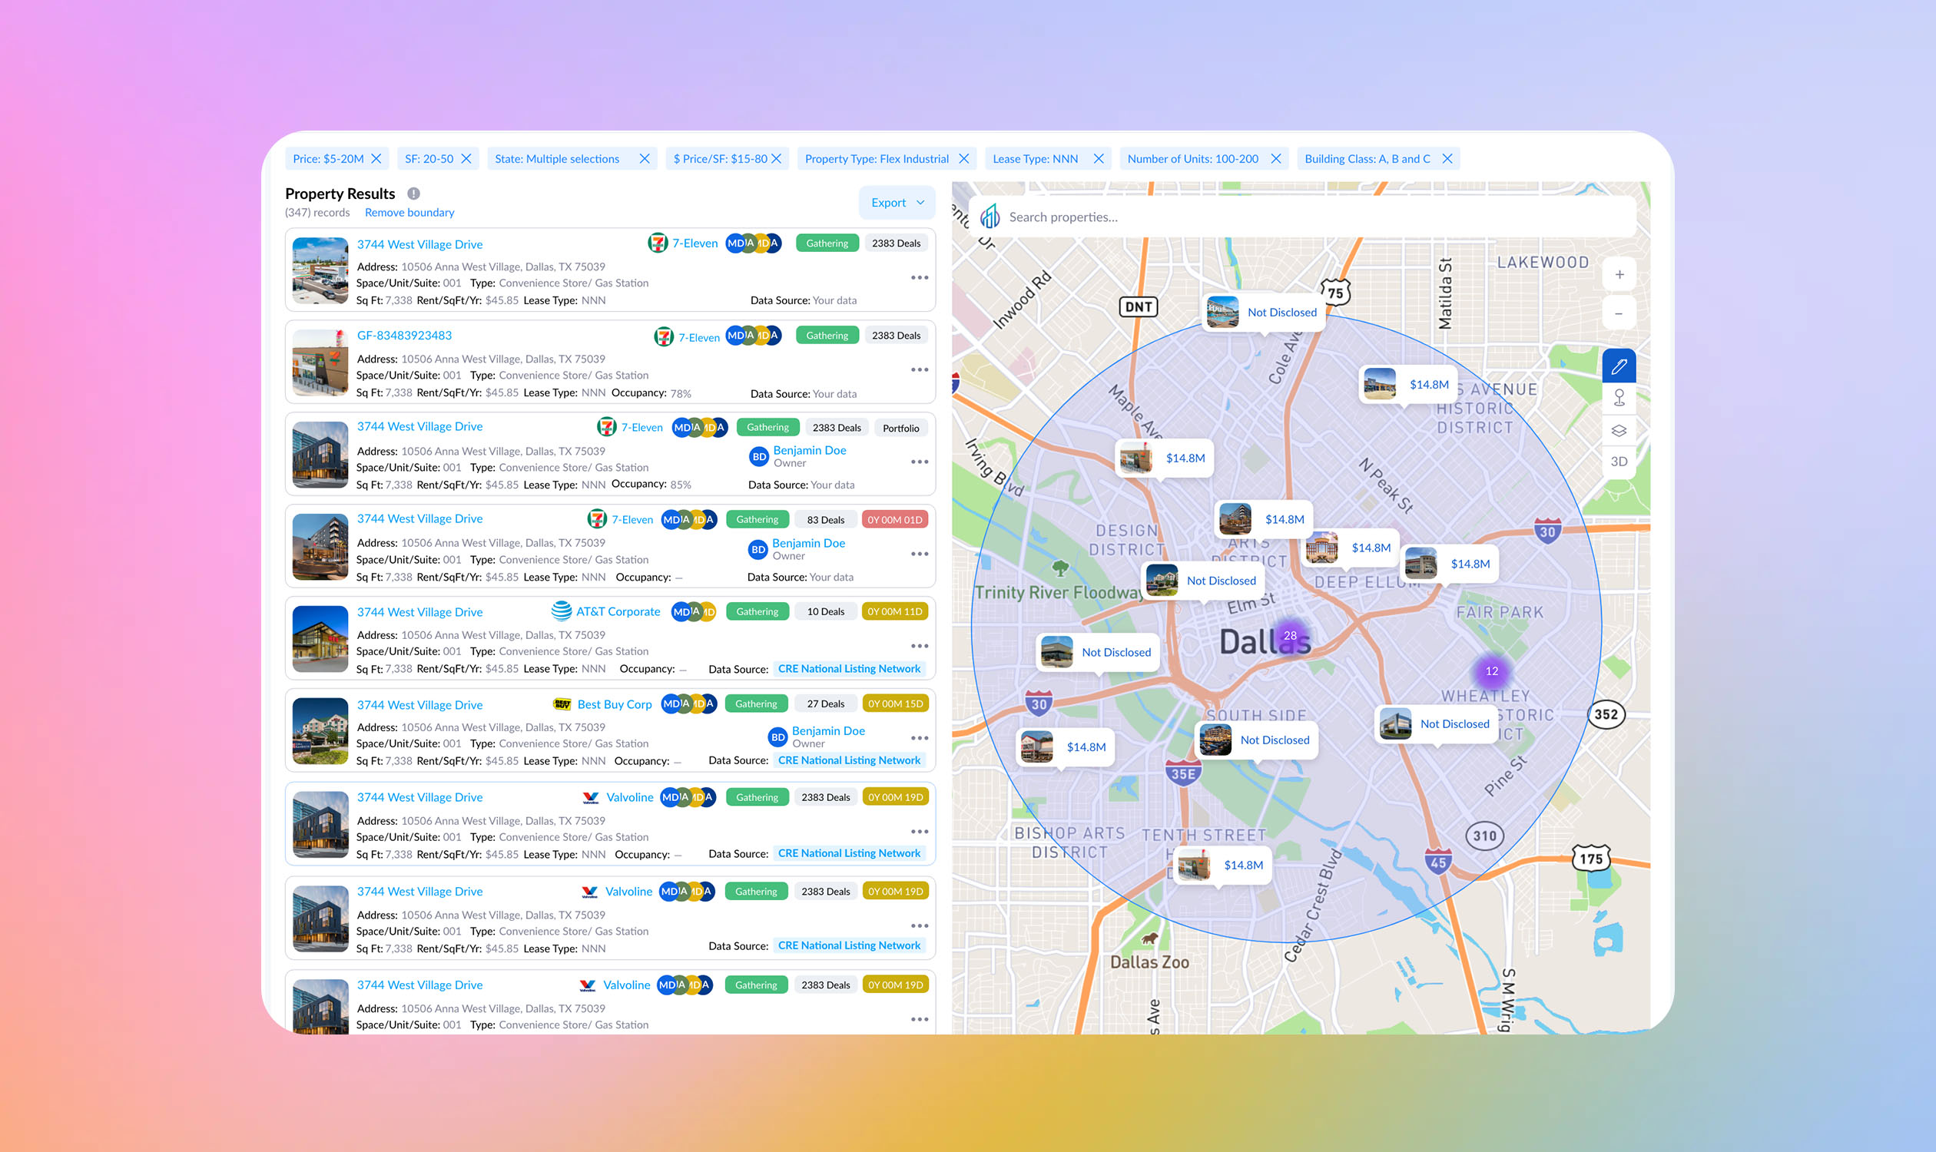Open the GF-83483923483 property link
This screenshot has width=1936, height=1152.
point(404,336)
